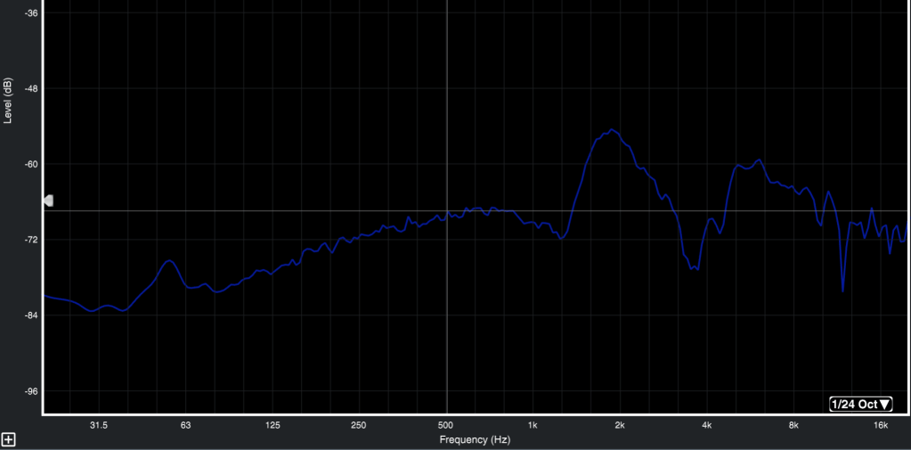Viewport: 911px width, 450px height.
Task: Click the 16k frequency axis label
Action: click(x=881, y=426)
